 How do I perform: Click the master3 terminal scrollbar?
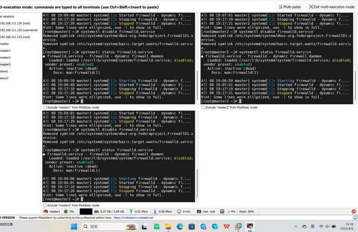(x=197, y=176)
